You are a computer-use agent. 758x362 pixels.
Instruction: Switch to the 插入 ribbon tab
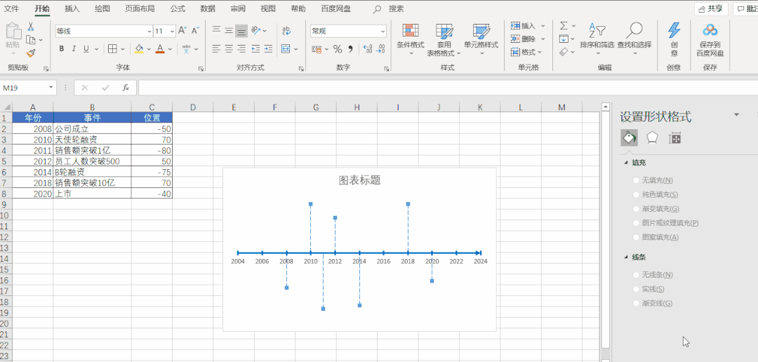(72, 8)
